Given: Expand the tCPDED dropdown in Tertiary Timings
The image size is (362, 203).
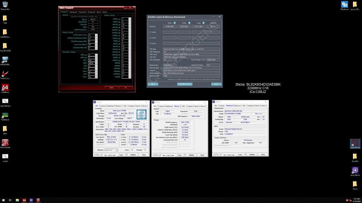Looking at the screenshot, I should (130, 77).
